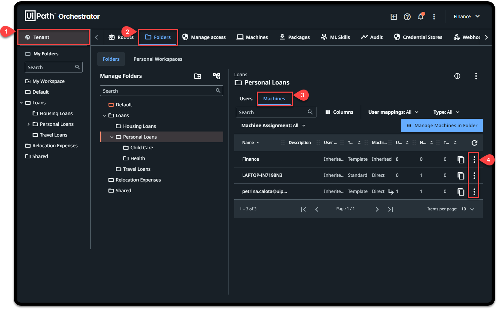The width and height of the screenshot is (502, 310).
Task: Open the folder hierarchy tree icon
Action: 216,76
